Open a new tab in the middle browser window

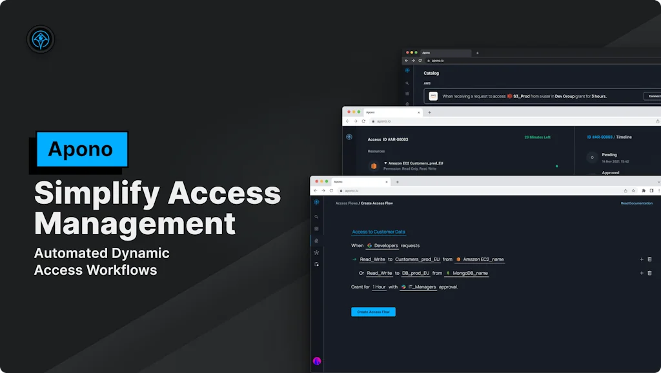pos(429,112)
